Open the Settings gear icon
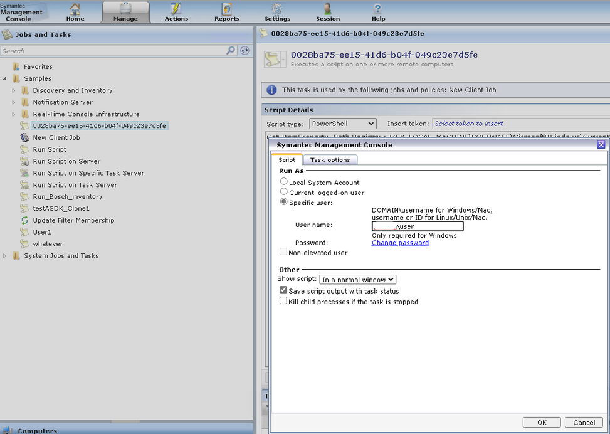The height and width of the screenshot is (434, 610). [277, 9]
